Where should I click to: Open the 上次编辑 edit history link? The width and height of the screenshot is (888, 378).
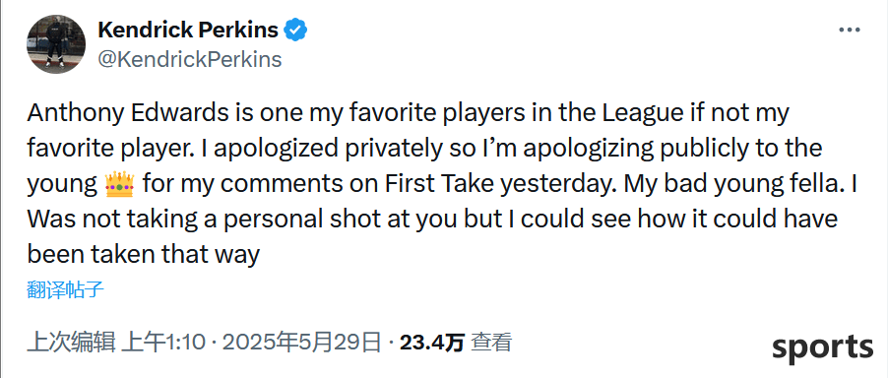(x=70, y=343)
